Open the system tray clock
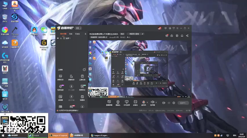This screenshot has width=247, height=138. [242, 135]
